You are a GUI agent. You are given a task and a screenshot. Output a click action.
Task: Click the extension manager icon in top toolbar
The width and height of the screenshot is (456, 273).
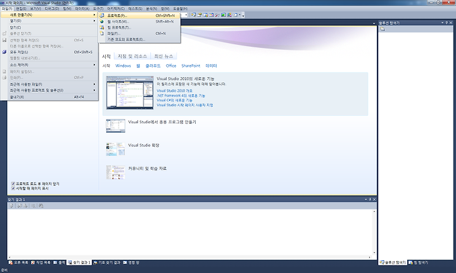pyautogui.click(x=229, y=15)
